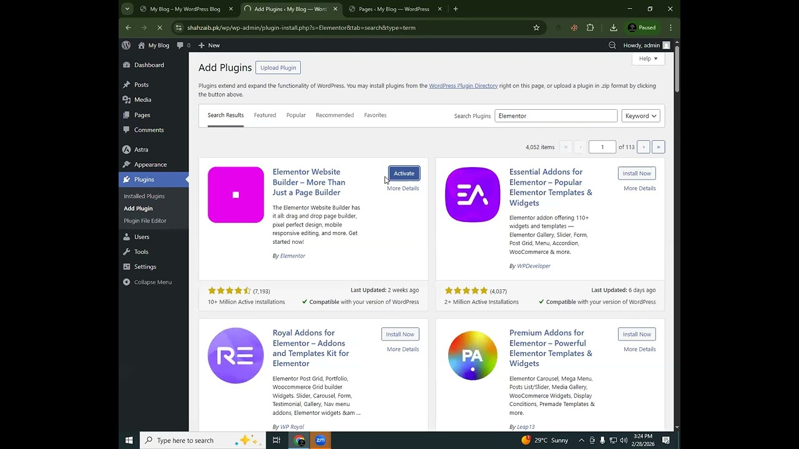The height and width of the screenshot is (449, 799).
Task: Open Installed Plugins submenu item
Action: click(x=144, y=196)
